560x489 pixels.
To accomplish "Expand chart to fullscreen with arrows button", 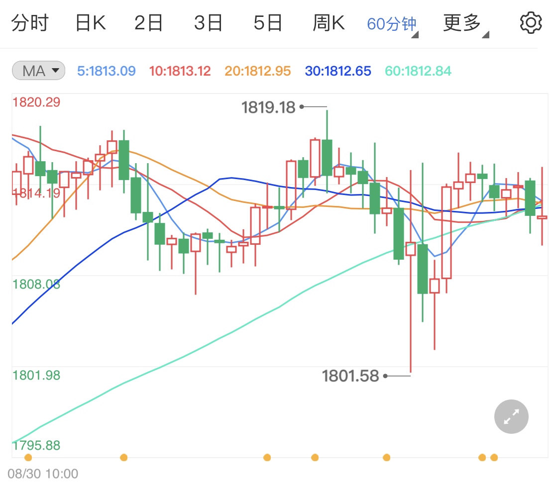I will coord(511,416).
